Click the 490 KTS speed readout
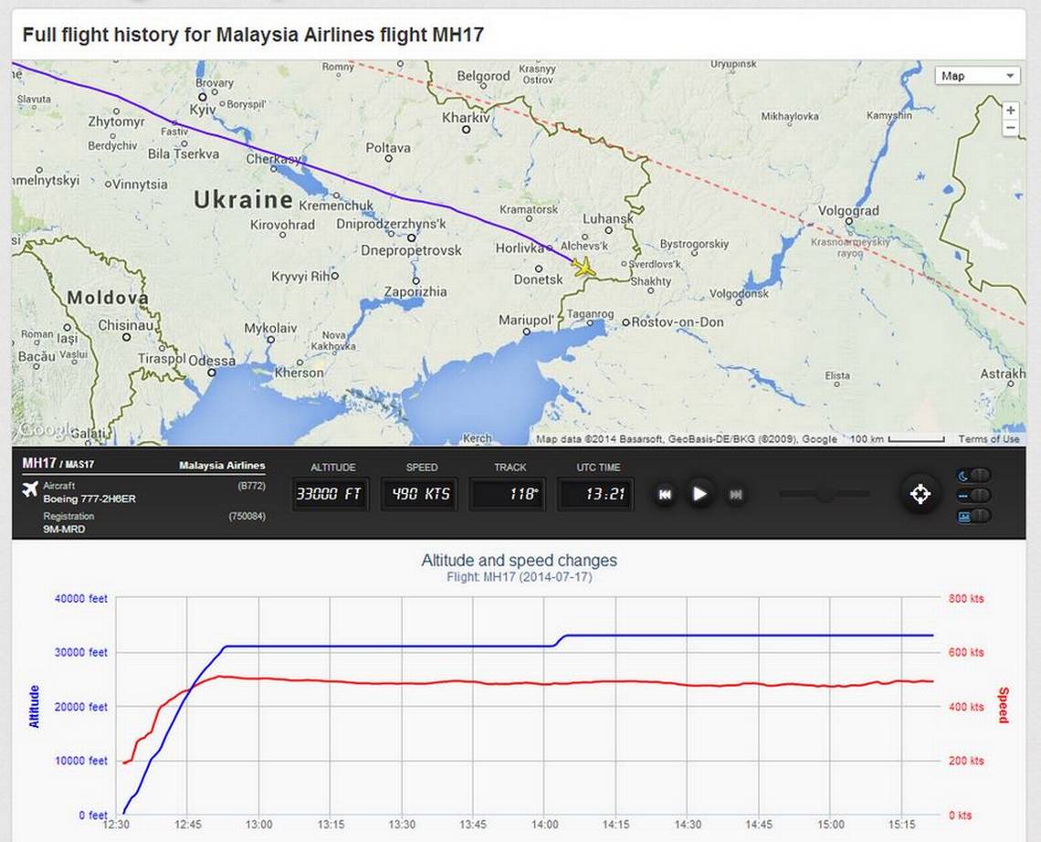The width and height of the screenshot is (1041, 842). [x=419, y=494]
